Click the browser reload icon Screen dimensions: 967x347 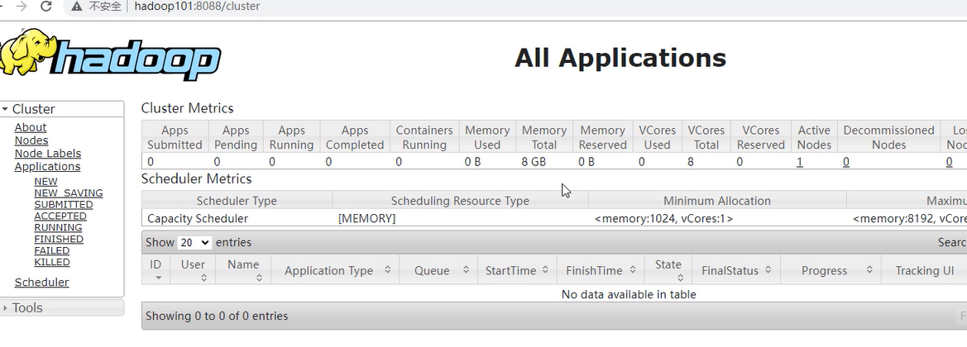click(46, 7)
